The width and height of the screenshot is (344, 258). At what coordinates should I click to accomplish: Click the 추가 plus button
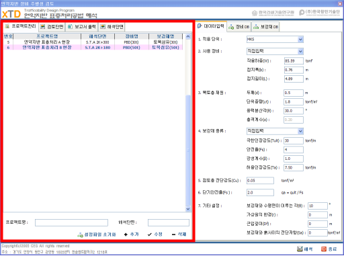pyautogui.click(x=132, y=234)
